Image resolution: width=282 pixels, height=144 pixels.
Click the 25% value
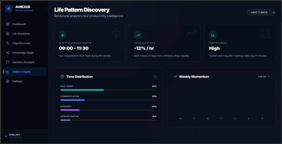pyautogui.click(x=154, y=96)
